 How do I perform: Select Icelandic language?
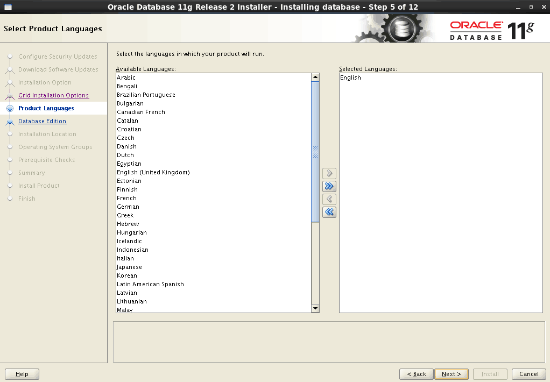(x=214, y=241)
